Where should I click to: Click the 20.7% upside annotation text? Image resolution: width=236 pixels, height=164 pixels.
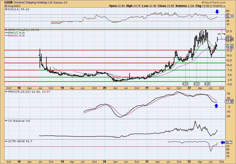(221, 34)
